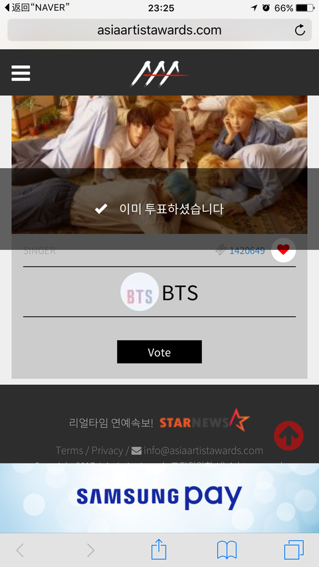Screen dimensions: 319x567
Task: Tap the asiaartistawards.com address bar
Action: [x=159, y=30]
